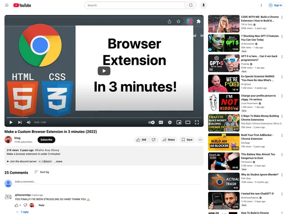
Task: Switch to theater mode
Action: (188, 122)
